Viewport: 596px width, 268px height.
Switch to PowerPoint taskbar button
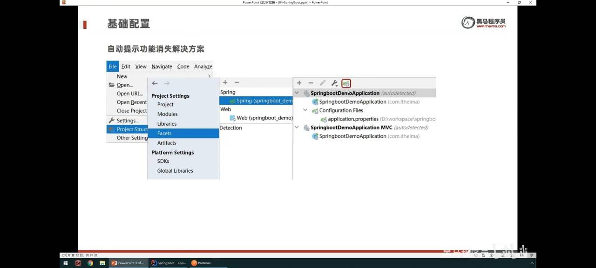[129, 263]
